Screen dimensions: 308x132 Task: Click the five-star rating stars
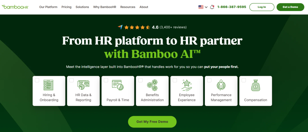click(137, 27)
